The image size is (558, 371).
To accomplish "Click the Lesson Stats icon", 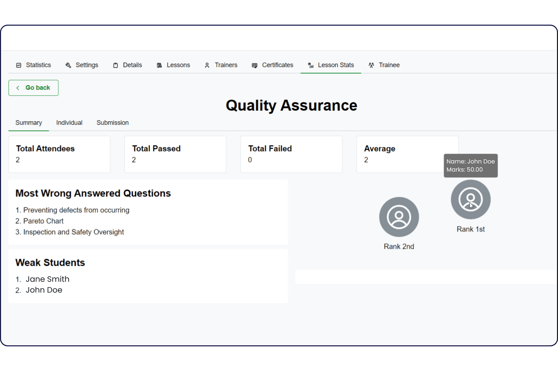I will [x=311, y=65].
